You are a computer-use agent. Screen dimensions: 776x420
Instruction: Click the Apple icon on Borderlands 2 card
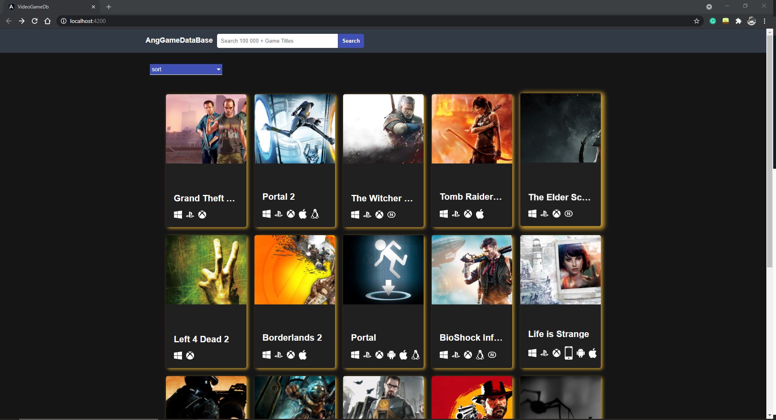pyautogui.click(x=303, y=355)
